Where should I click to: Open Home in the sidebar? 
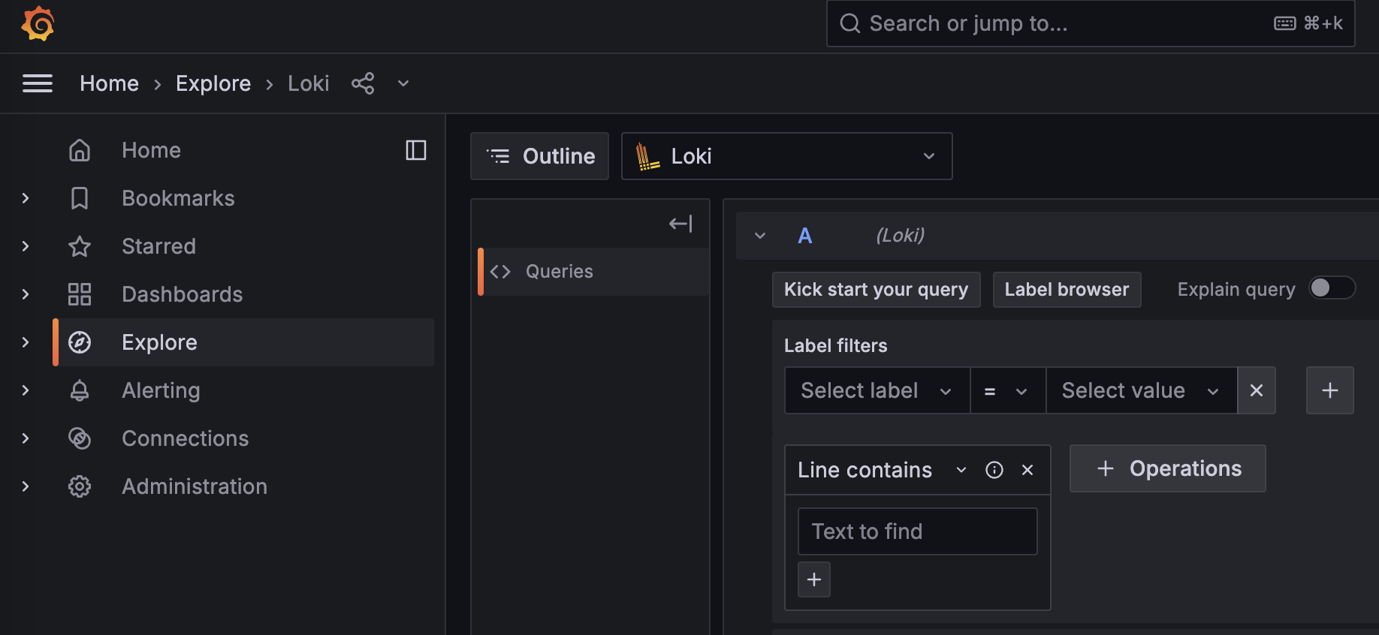pyautogui.click(x=151, y=150)
